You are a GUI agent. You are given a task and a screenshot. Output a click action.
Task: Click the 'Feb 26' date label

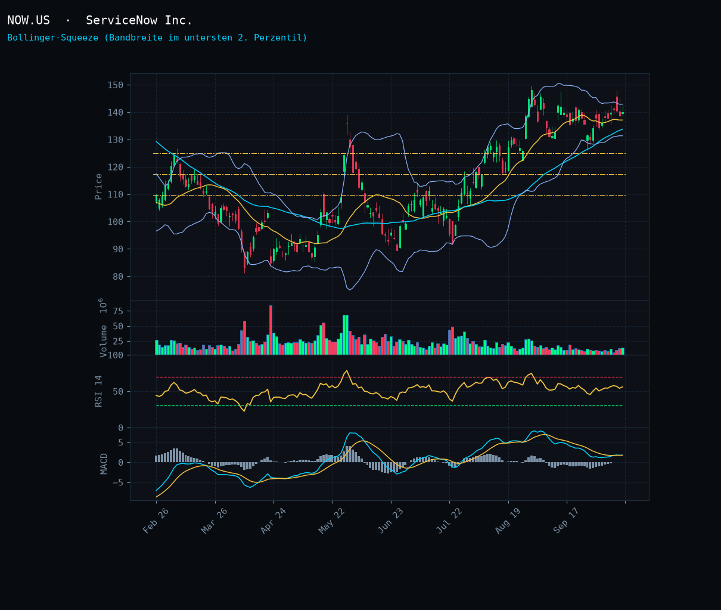tap(155, 522)
